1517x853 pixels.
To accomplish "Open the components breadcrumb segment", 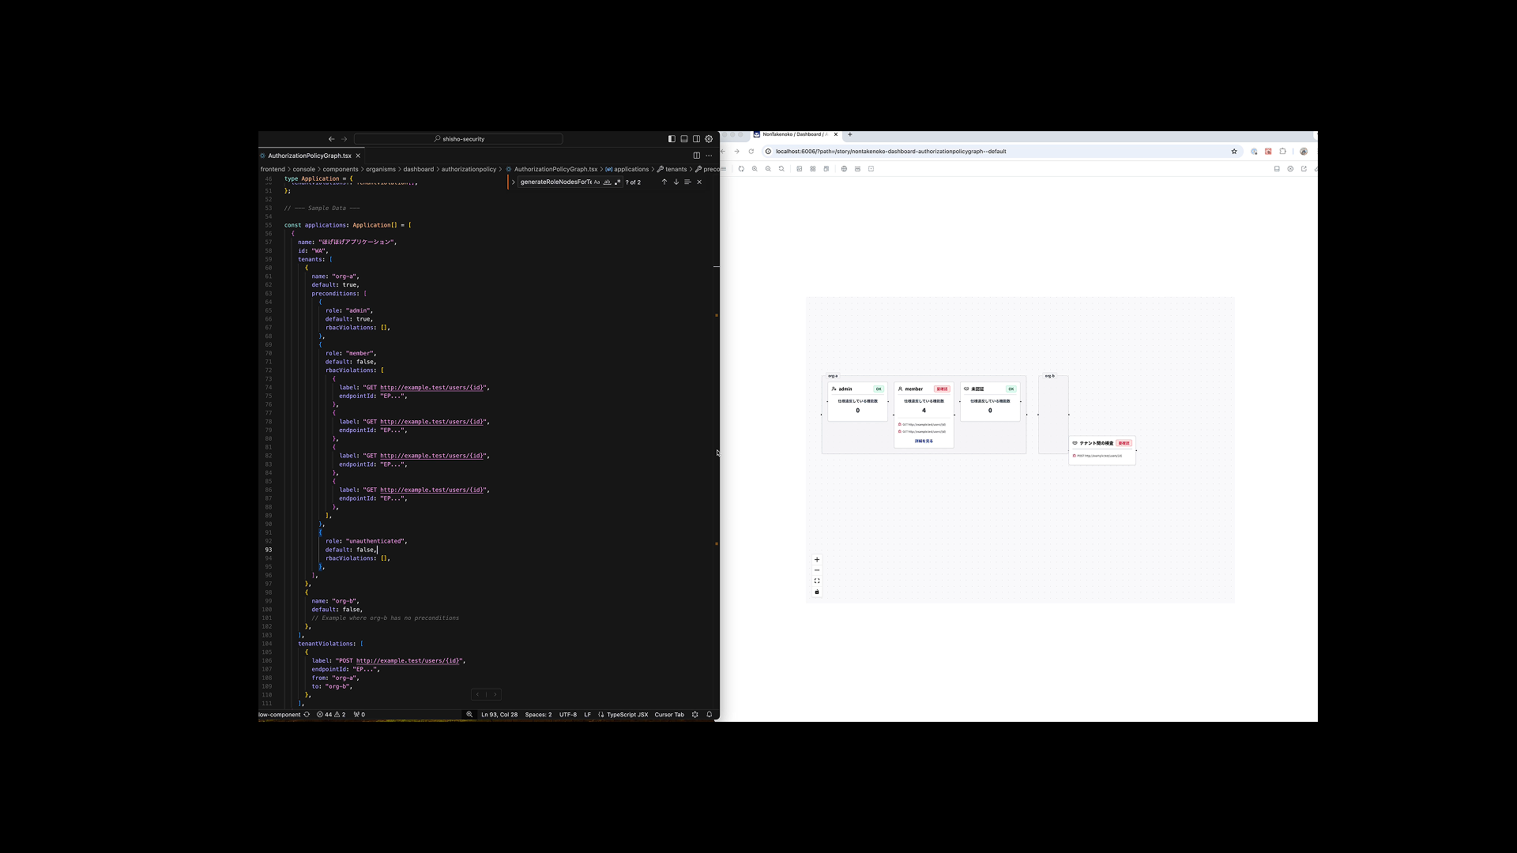I will [x=341, y=169].
